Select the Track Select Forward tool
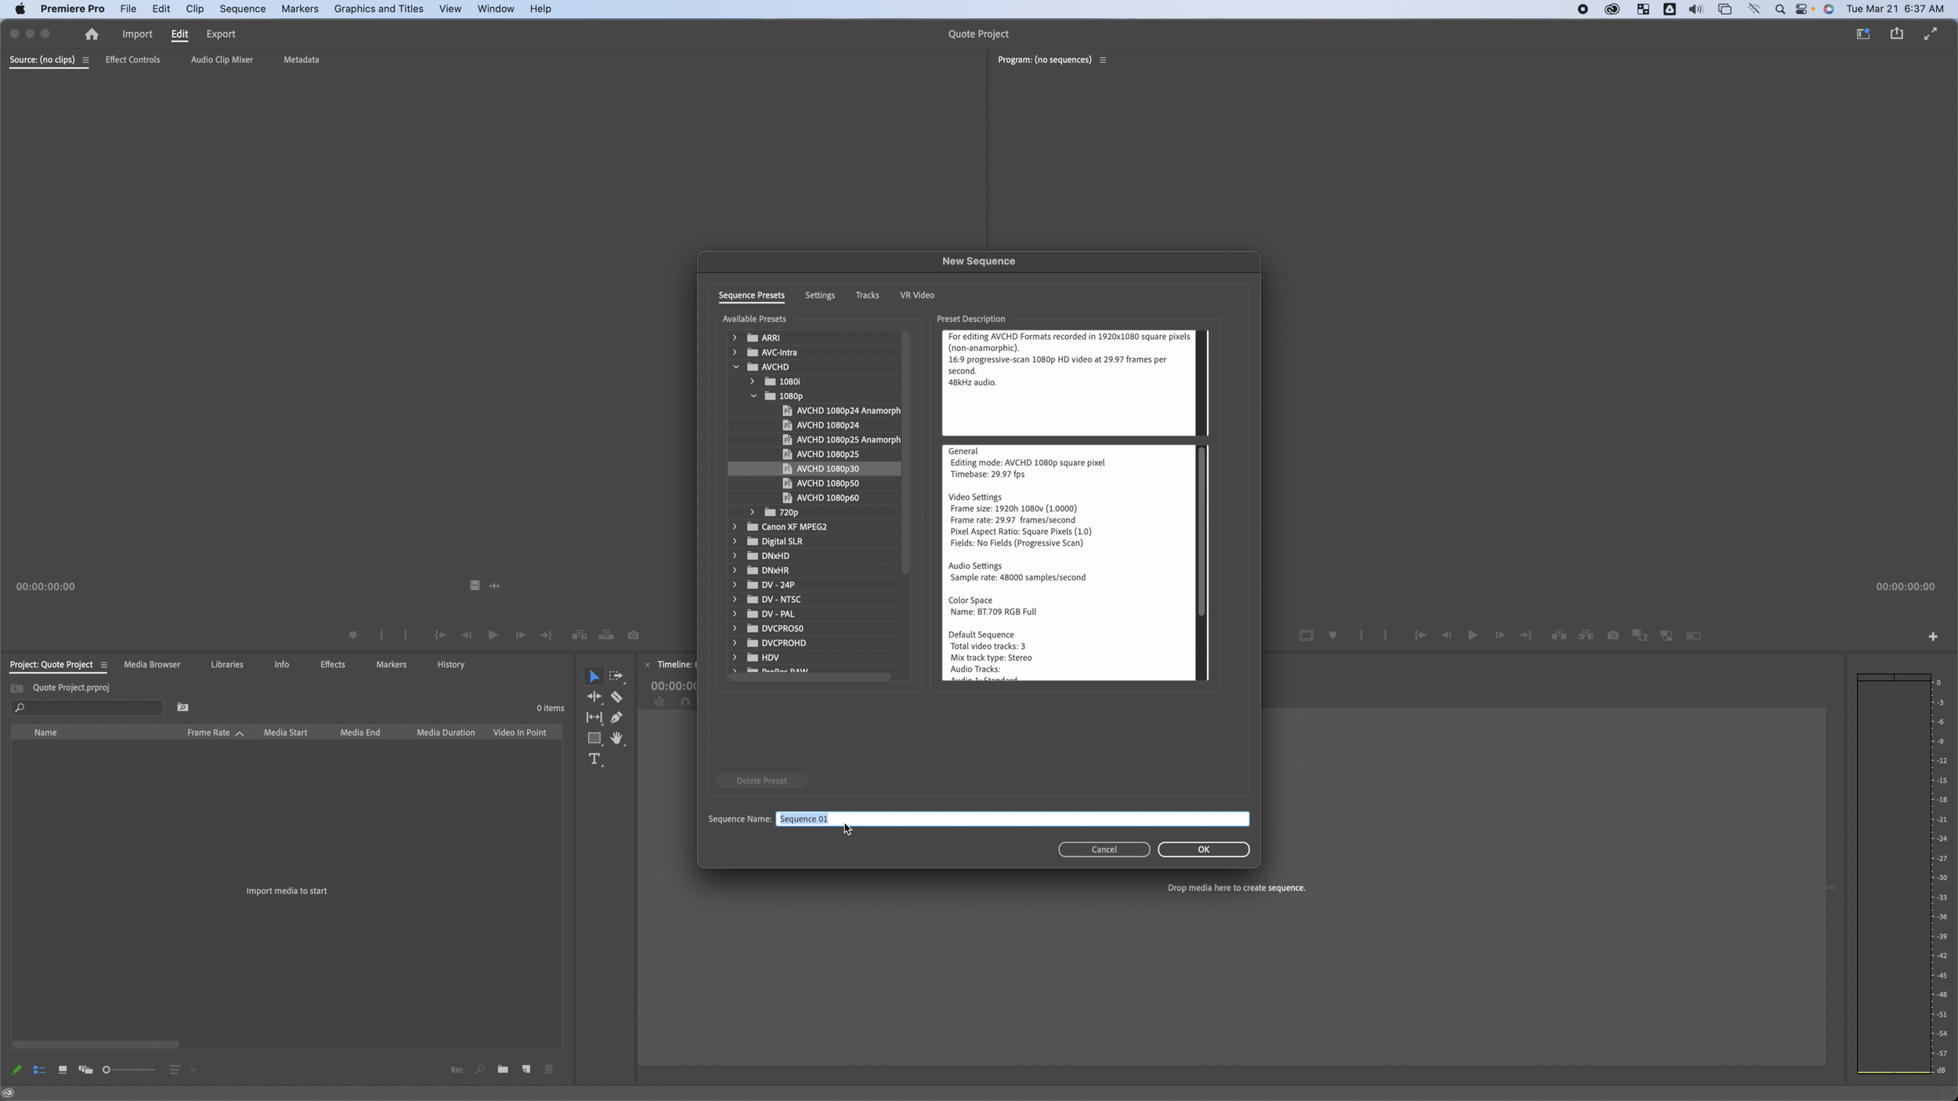 point(616,676)
